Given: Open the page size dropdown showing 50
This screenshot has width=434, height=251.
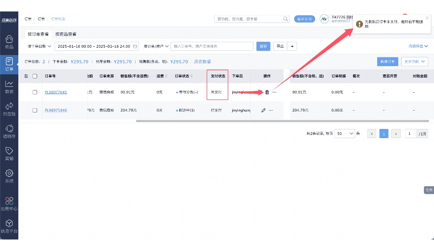Looking at the screenshot, I should click(345, 134).
